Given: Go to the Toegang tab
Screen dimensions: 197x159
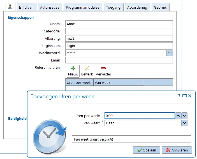Looking at the screenshot, I should pyautogui.click(x=113, y=7).
